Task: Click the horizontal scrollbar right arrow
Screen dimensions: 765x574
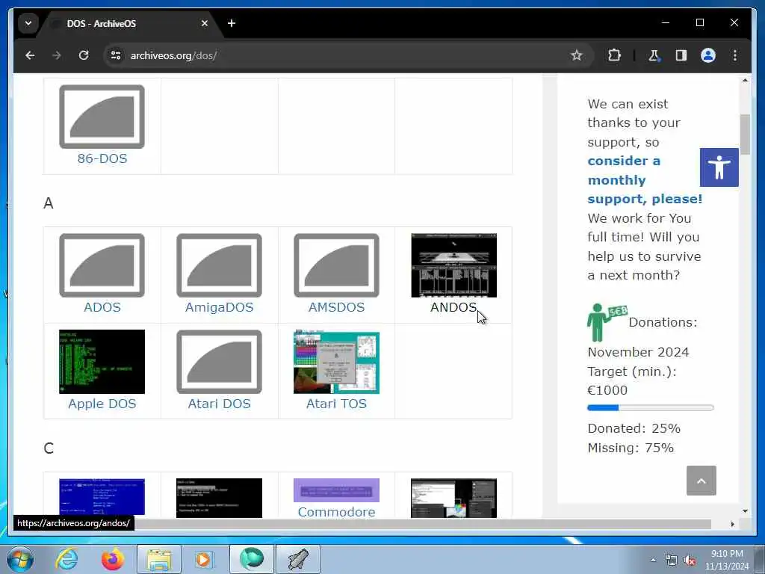Action: point(732,524)
